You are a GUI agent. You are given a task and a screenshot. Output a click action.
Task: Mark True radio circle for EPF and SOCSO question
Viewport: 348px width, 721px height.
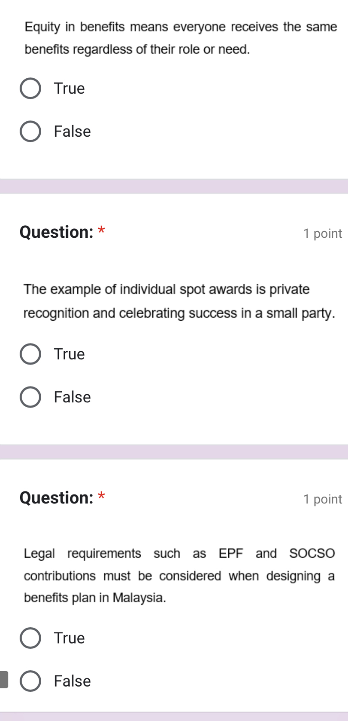coord(30,638)
